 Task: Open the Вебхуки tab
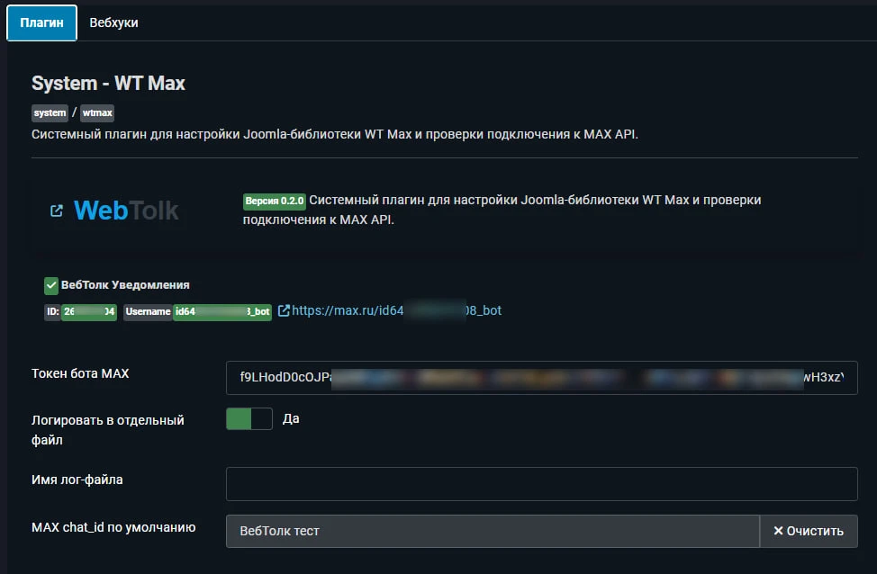coord(113,22)
